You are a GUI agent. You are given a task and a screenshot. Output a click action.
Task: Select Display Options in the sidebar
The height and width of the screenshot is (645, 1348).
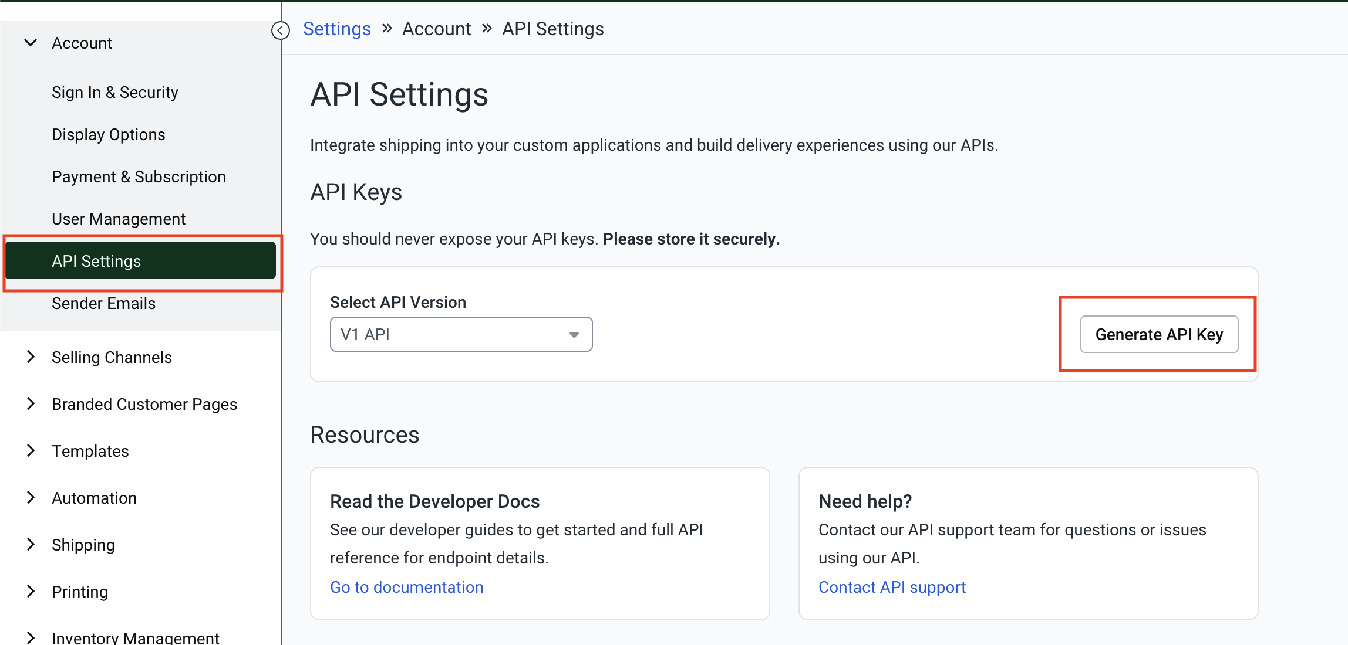pos(108,134)
